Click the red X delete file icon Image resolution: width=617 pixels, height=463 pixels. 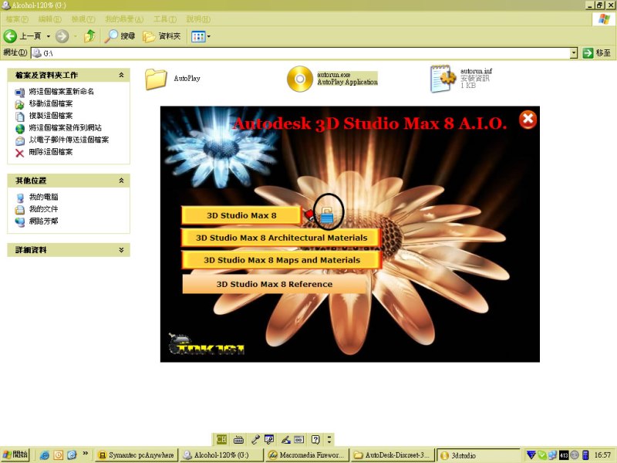20,153
